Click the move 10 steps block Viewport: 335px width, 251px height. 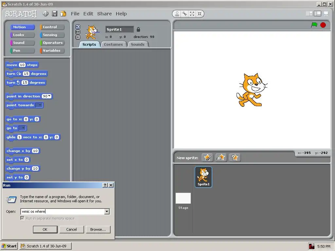pos(22,65)
